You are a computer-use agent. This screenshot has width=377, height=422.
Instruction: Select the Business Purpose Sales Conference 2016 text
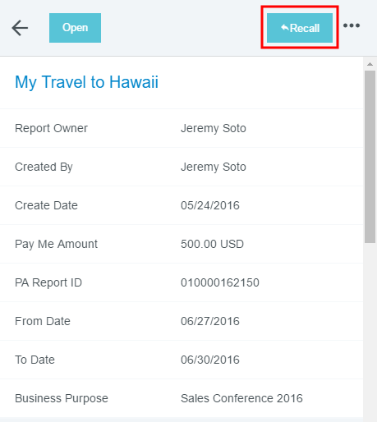click(241, 398)
